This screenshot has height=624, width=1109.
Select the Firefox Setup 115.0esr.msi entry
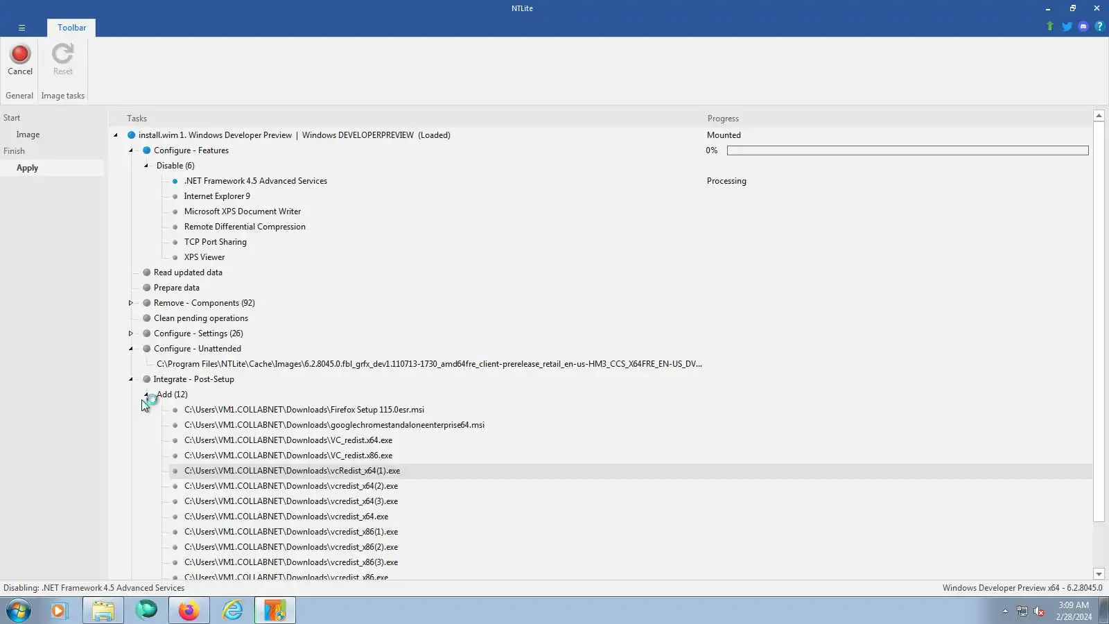[x=304, y=410]
